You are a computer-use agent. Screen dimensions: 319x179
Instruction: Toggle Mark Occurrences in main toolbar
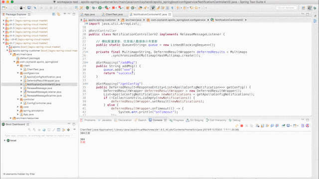click(158, 8)
